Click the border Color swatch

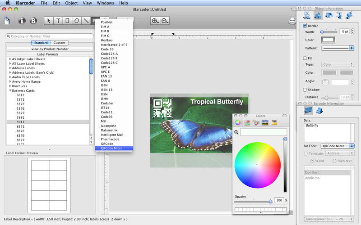click(x=328, y=40)
